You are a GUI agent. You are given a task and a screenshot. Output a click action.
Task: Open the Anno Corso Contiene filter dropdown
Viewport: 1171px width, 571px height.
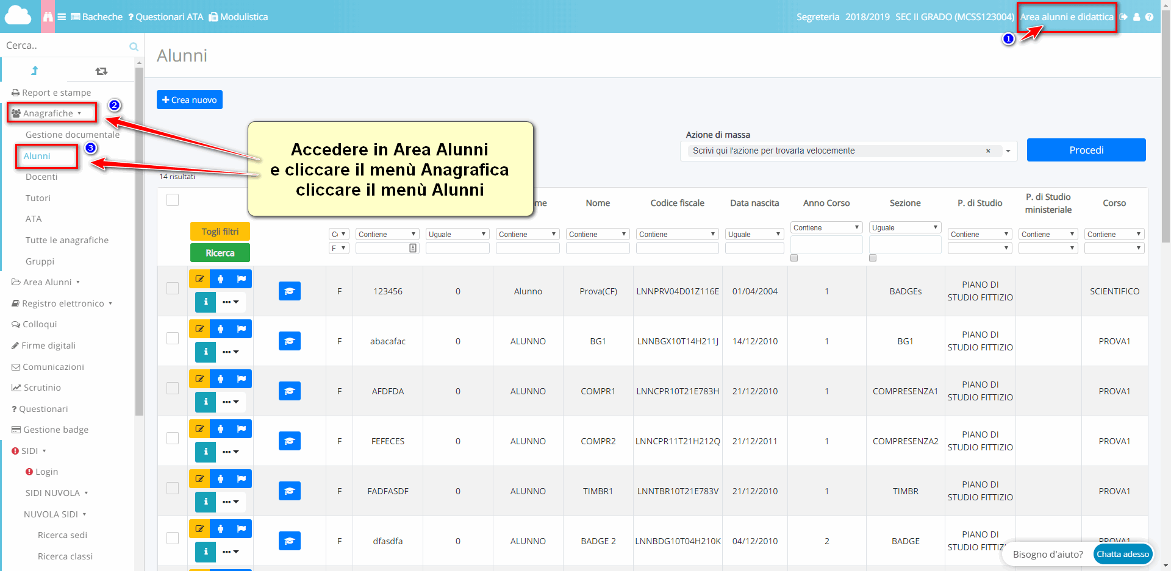(x=826, y=227)
